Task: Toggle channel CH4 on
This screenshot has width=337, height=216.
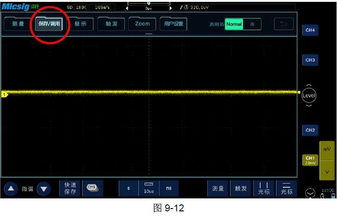Action: tap(310, 31)
